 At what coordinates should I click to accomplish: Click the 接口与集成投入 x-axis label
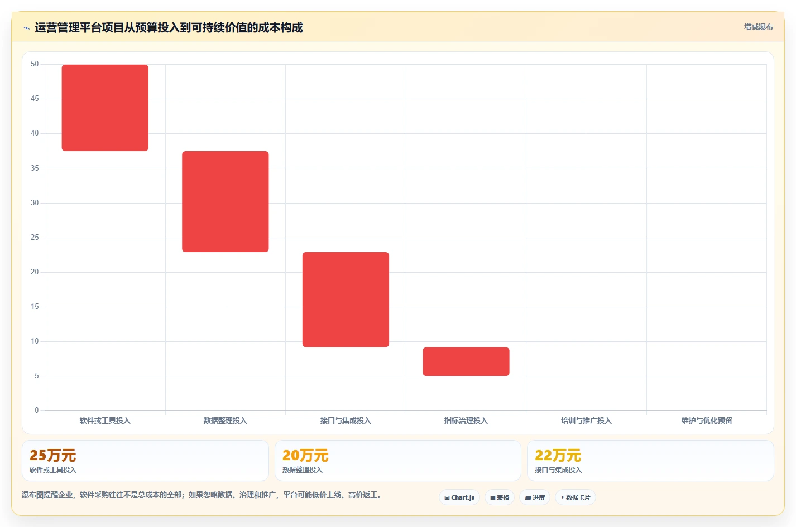coord(346,420)
